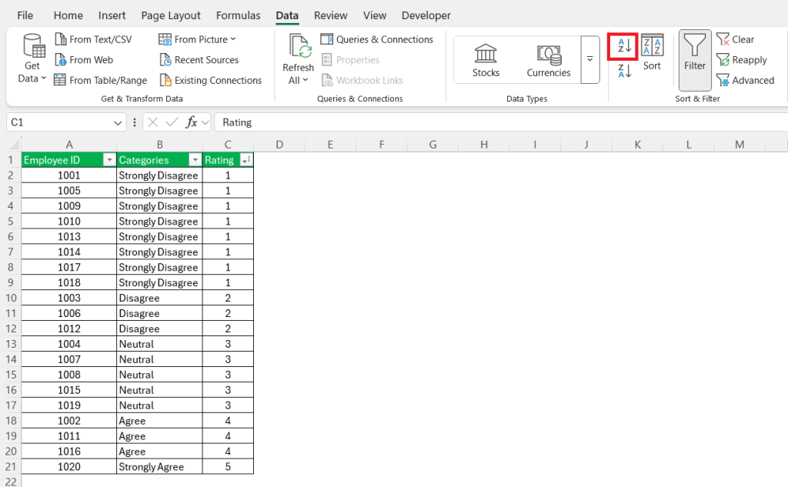Open the Rating column filter dropdown
The width and height of the screenshot is (788, 487).
click(245, 159)
